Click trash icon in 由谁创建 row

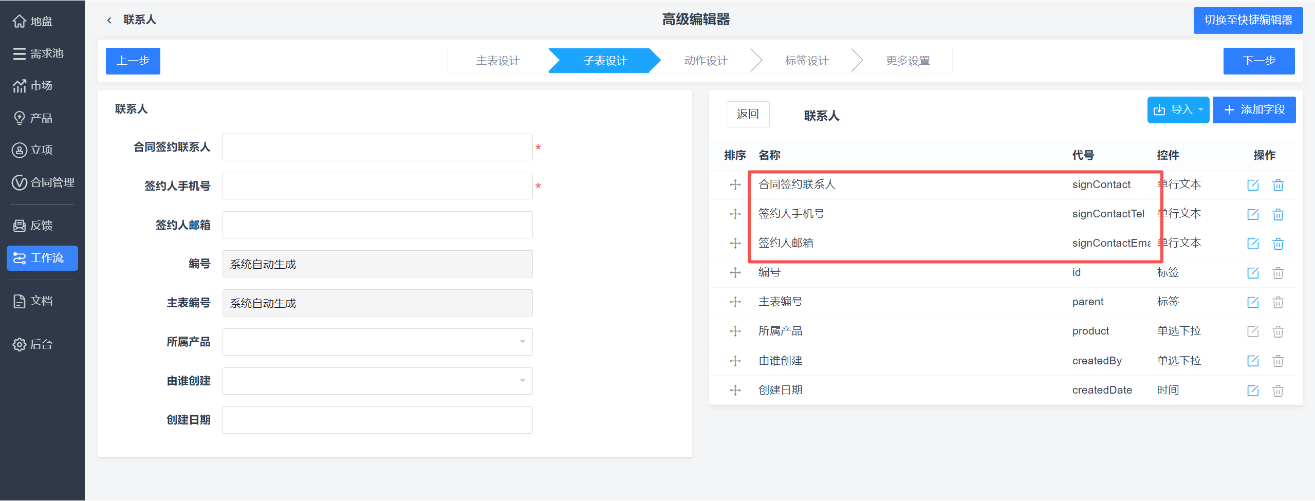(1278, 361)
